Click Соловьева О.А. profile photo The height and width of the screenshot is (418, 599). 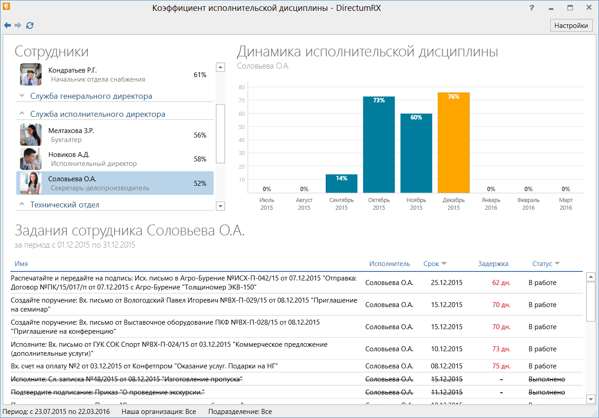[x=31, y=183]
